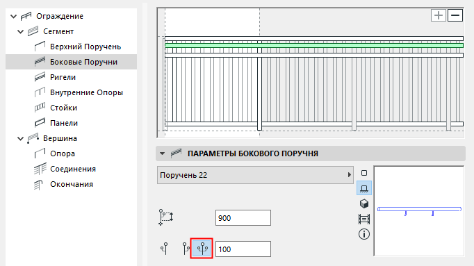This screenshot has width=474, height=266.
Task: Select Опора tree item
Action: point(63,153)
